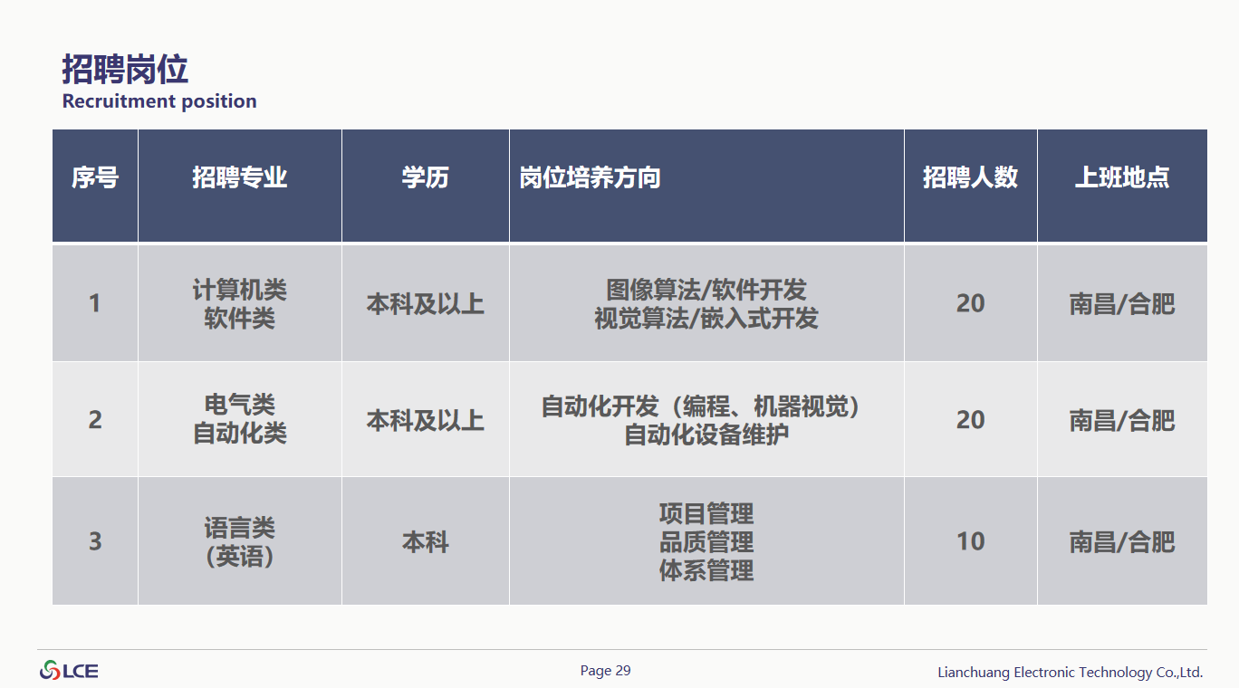1239x688 pixels.
Task: Click the 项目管理 text
Action: tap(706, 514)
